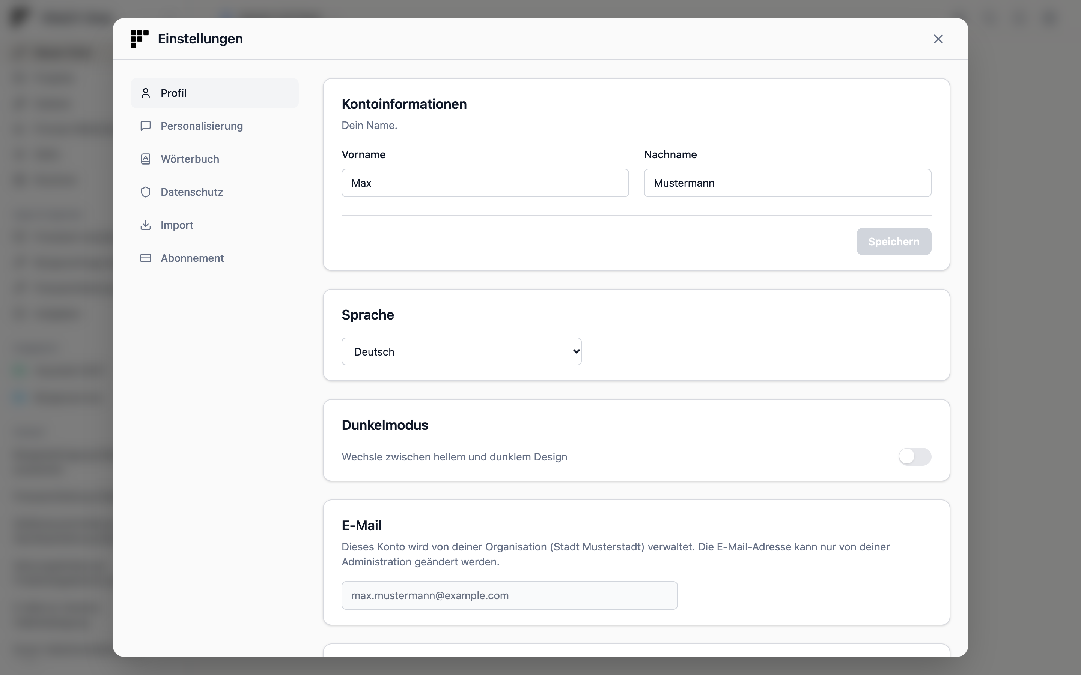Click the Datenschutz shield icon
Screen dimensions: 1081x675
(146, 192)
